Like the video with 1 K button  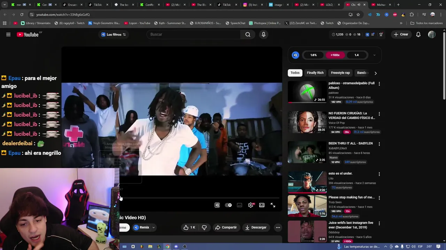[x=190, y=227]
